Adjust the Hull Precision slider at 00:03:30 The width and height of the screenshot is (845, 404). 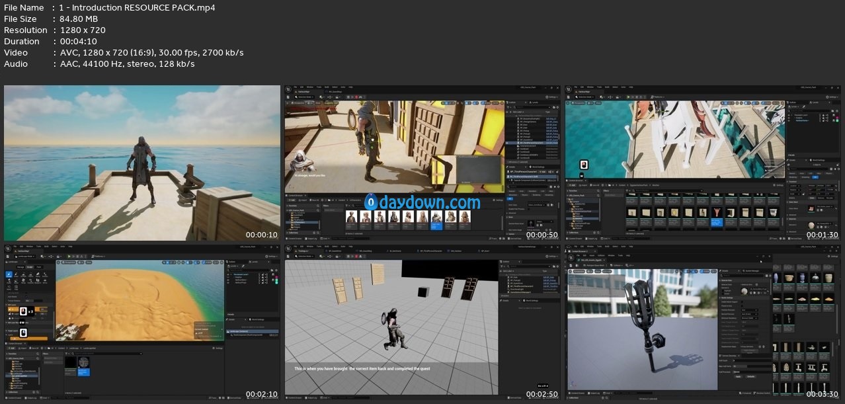752,371
